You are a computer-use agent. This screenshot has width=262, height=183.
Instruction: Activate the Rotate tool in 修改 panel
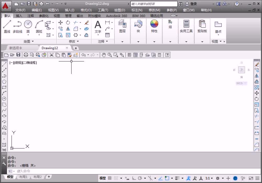(68, 22)
